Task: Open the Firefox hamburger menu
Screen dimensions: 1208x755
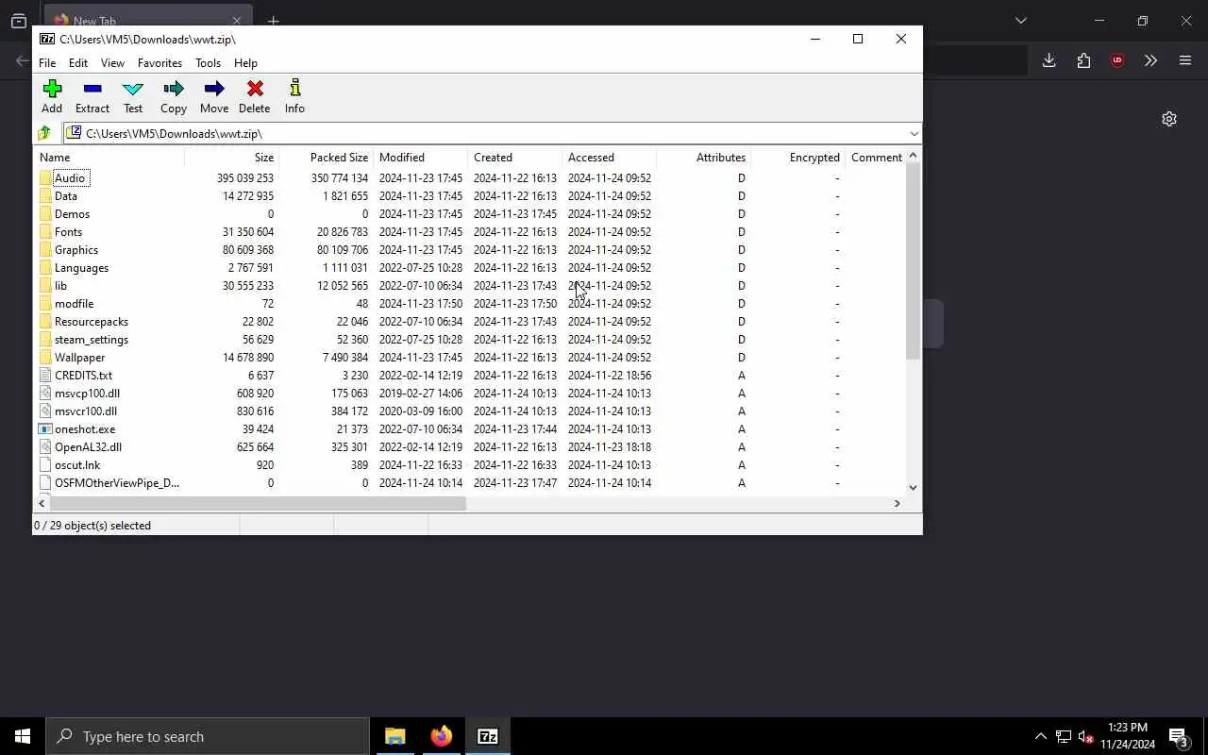Action: pyautogui.click(x=1185, y=60)
